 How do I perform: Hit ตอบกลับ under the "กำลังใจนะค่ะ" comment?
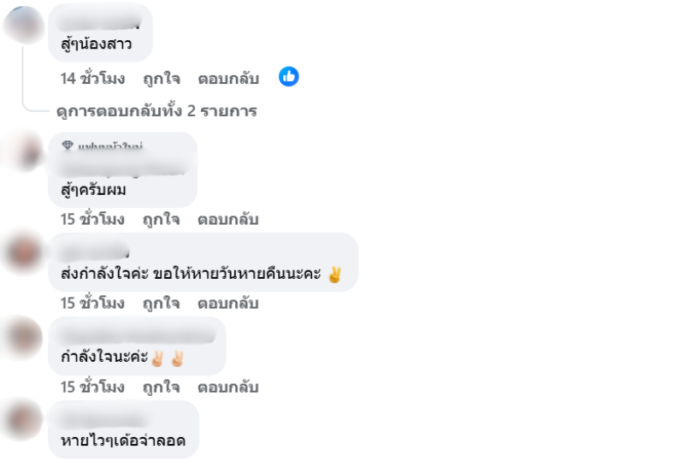[227, 387]
